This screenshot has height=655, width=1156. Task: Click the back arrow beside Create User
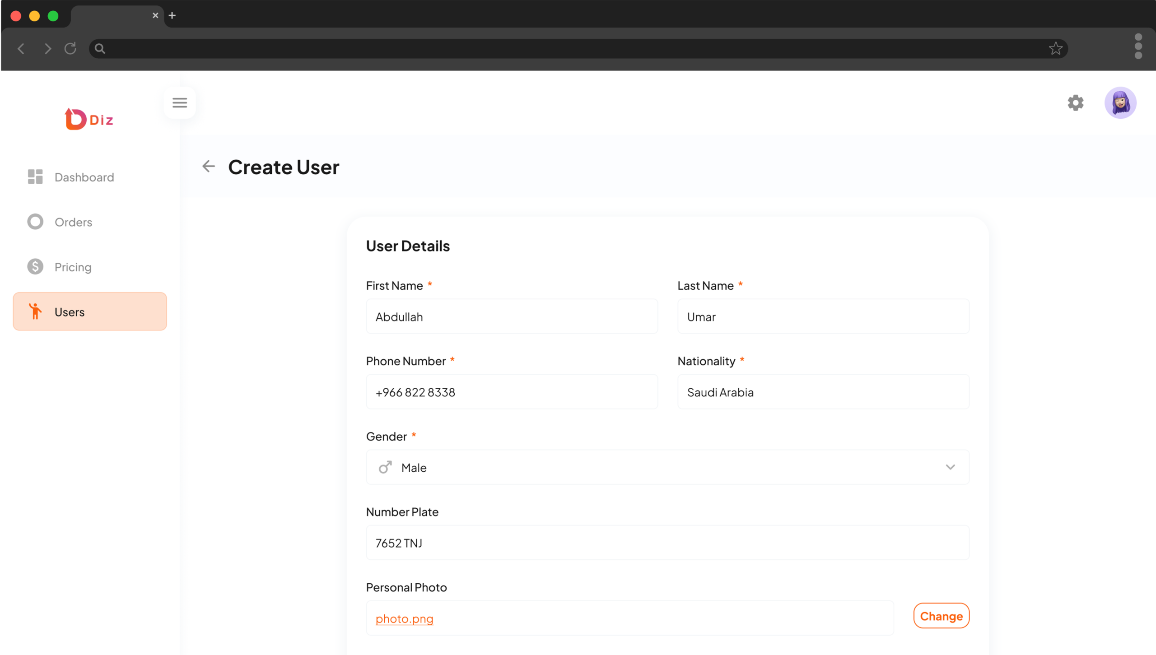click(x=209, y=166)
